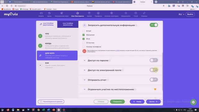Select the КОГДА step in sidebar
The image size is (199, 112).
pos(57,46)
